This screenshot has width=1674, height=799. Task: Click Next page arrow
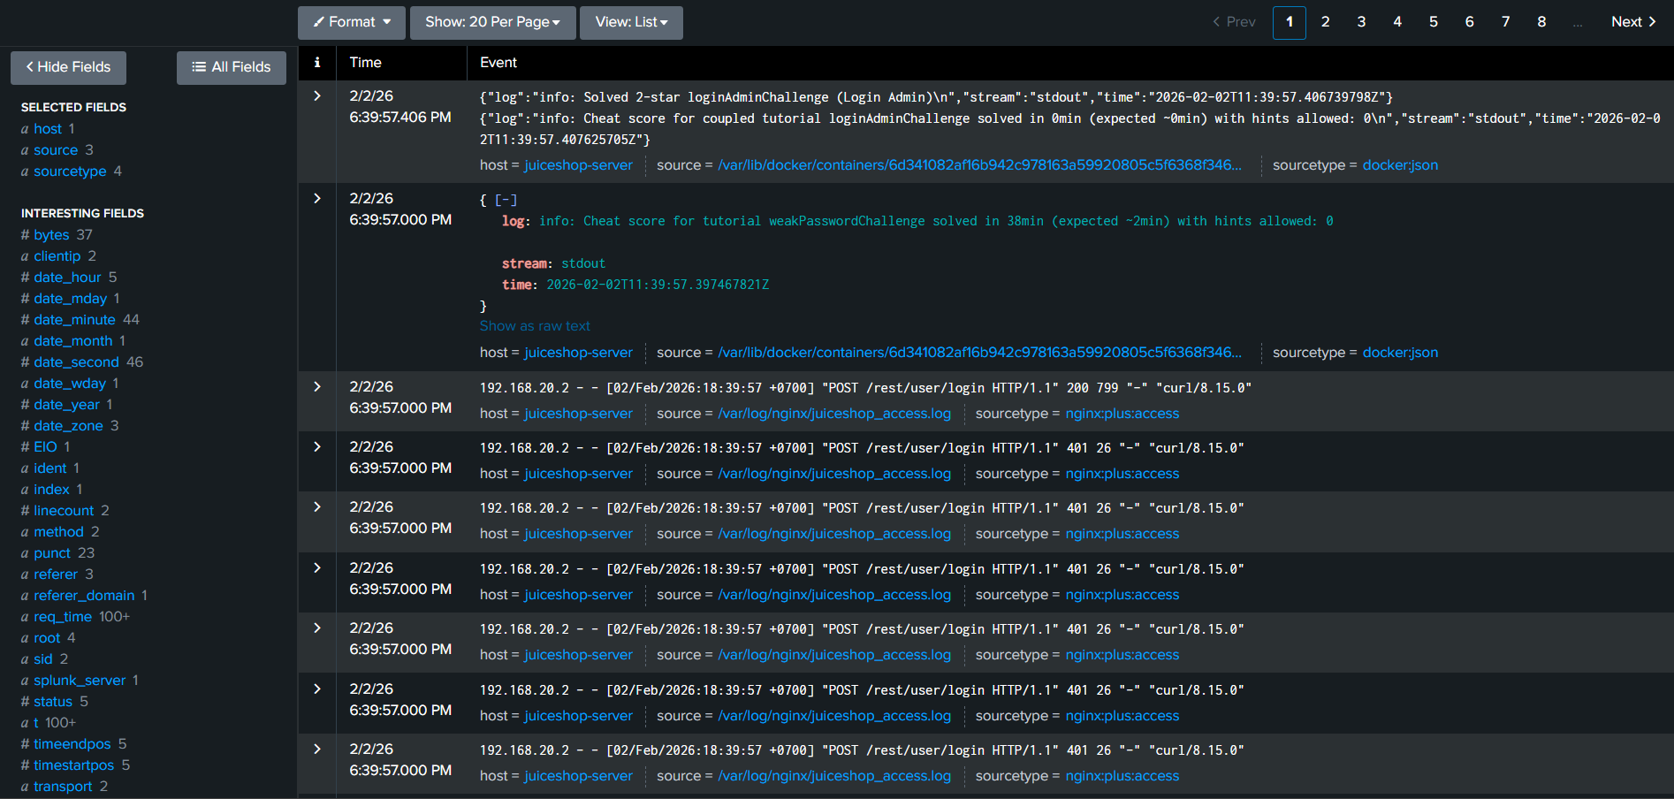tap(1633, 22)
